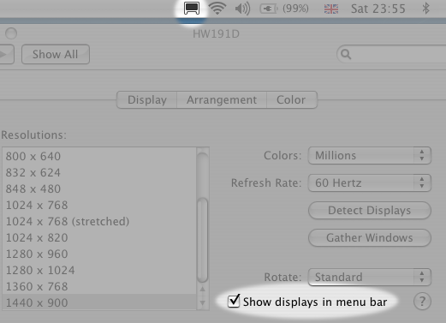This screenshot has height=323, width=446.
Task: Open the Displays menu bar icon
Action: coord(192,9)
